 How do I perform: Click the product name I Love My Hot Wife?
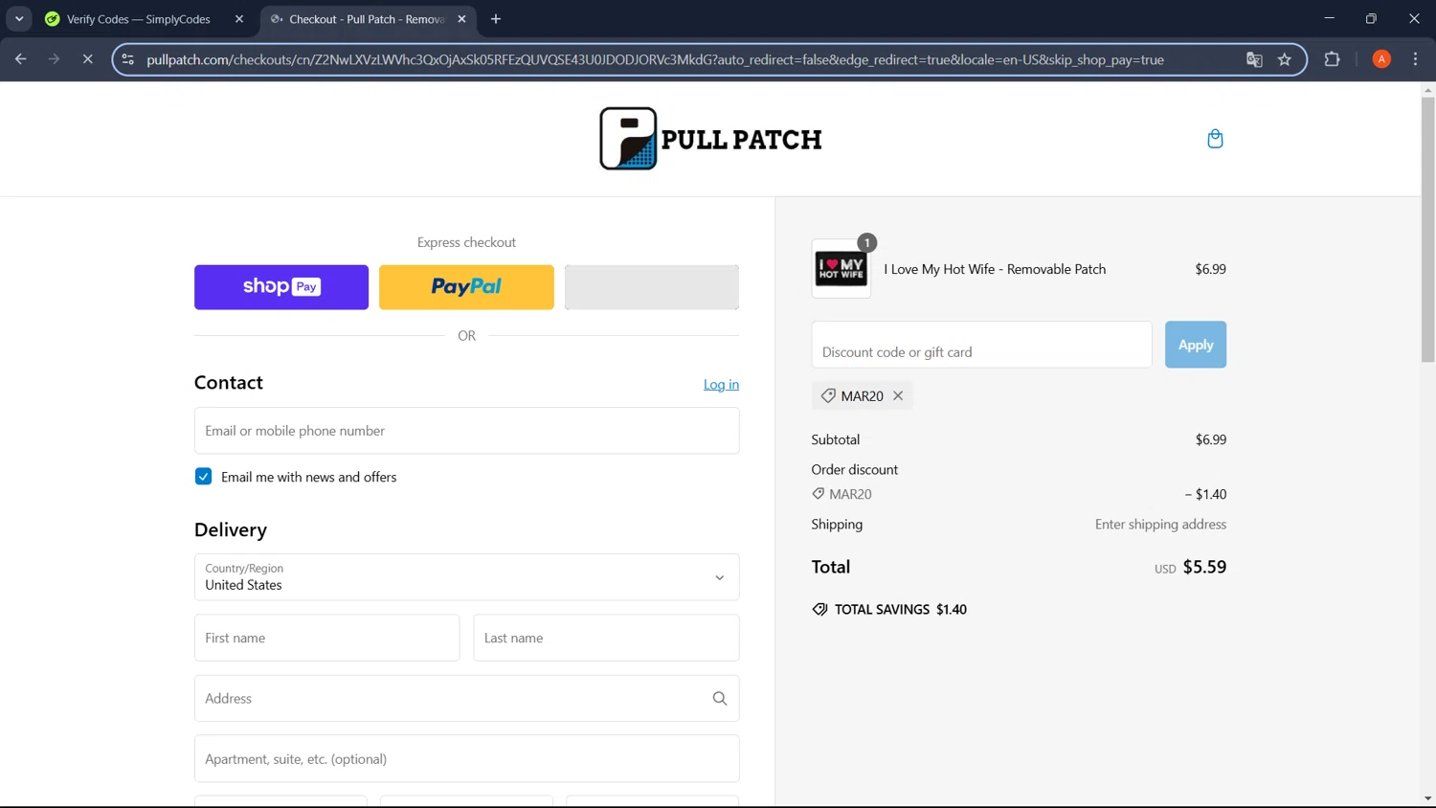coord(995,269)
